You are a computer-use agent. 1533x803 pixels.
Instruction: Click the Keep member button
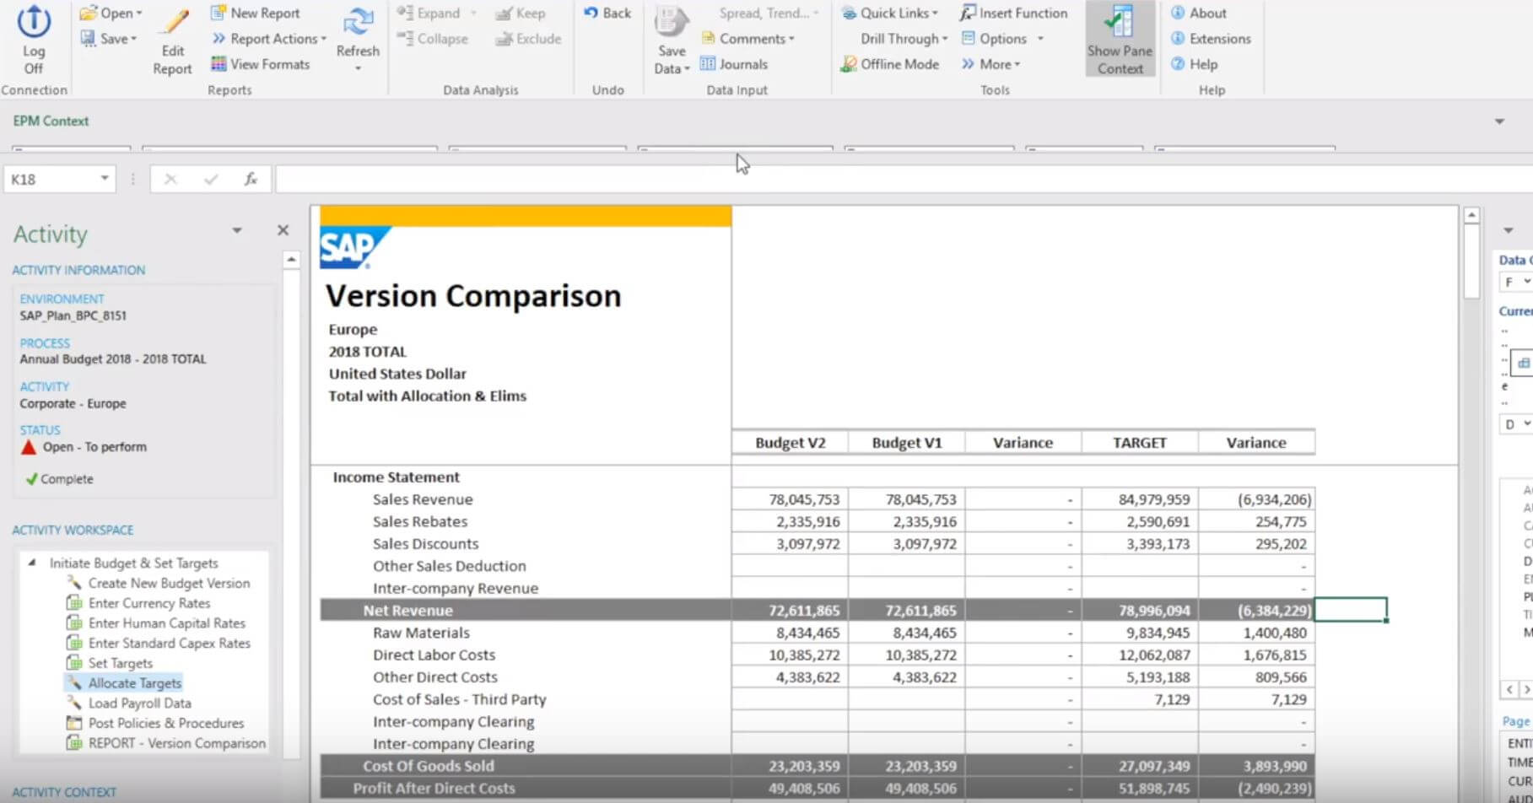[x=521, y=13]
